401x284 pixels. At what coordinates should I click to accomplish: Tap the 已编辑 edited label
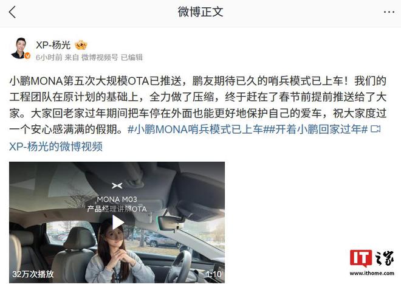click(132, 57)
